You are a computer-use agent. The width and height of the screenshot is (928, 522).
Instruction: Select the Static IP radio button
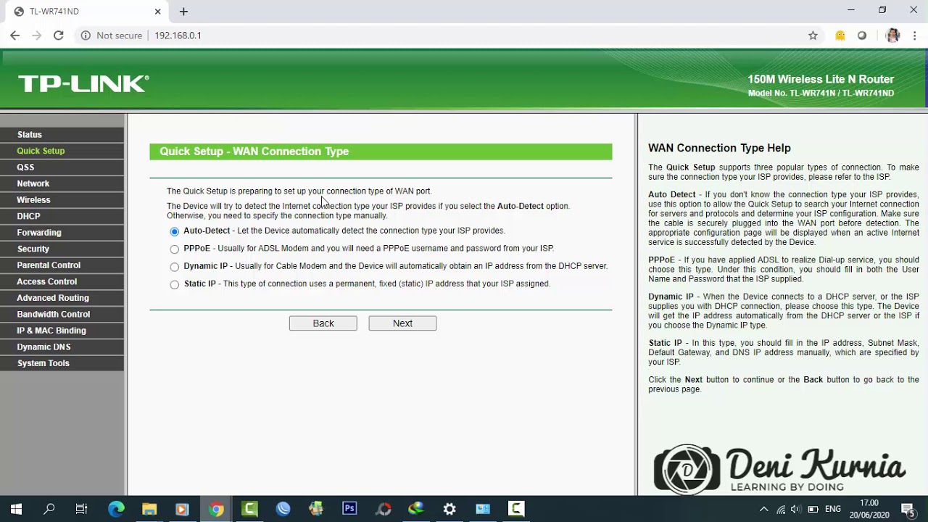[174, 285]
